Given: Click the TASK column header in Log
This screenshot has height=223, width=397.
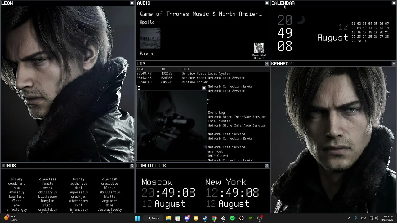Looking at the screenshot, I should click(185, 69).
